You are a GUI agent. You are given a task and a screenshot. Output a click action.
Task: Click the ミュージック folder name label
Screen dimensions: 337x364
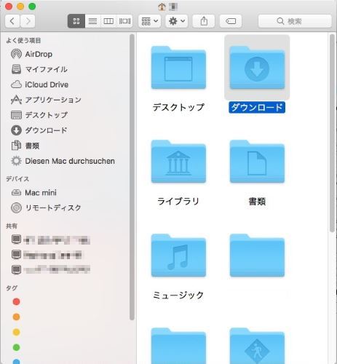click(178, 295)
